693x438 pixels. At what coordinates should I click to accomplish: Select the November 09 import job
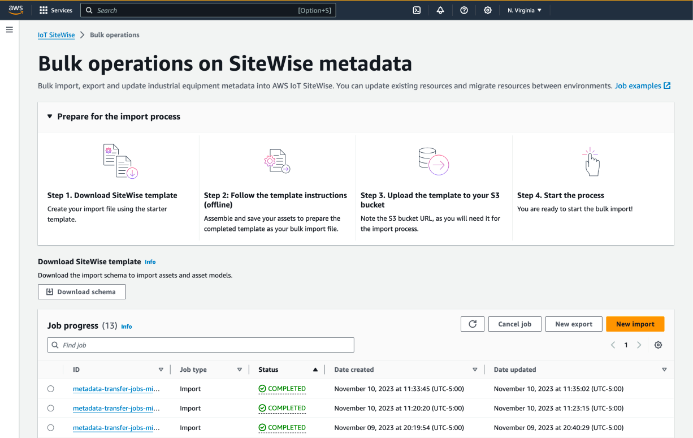point(50,427)
